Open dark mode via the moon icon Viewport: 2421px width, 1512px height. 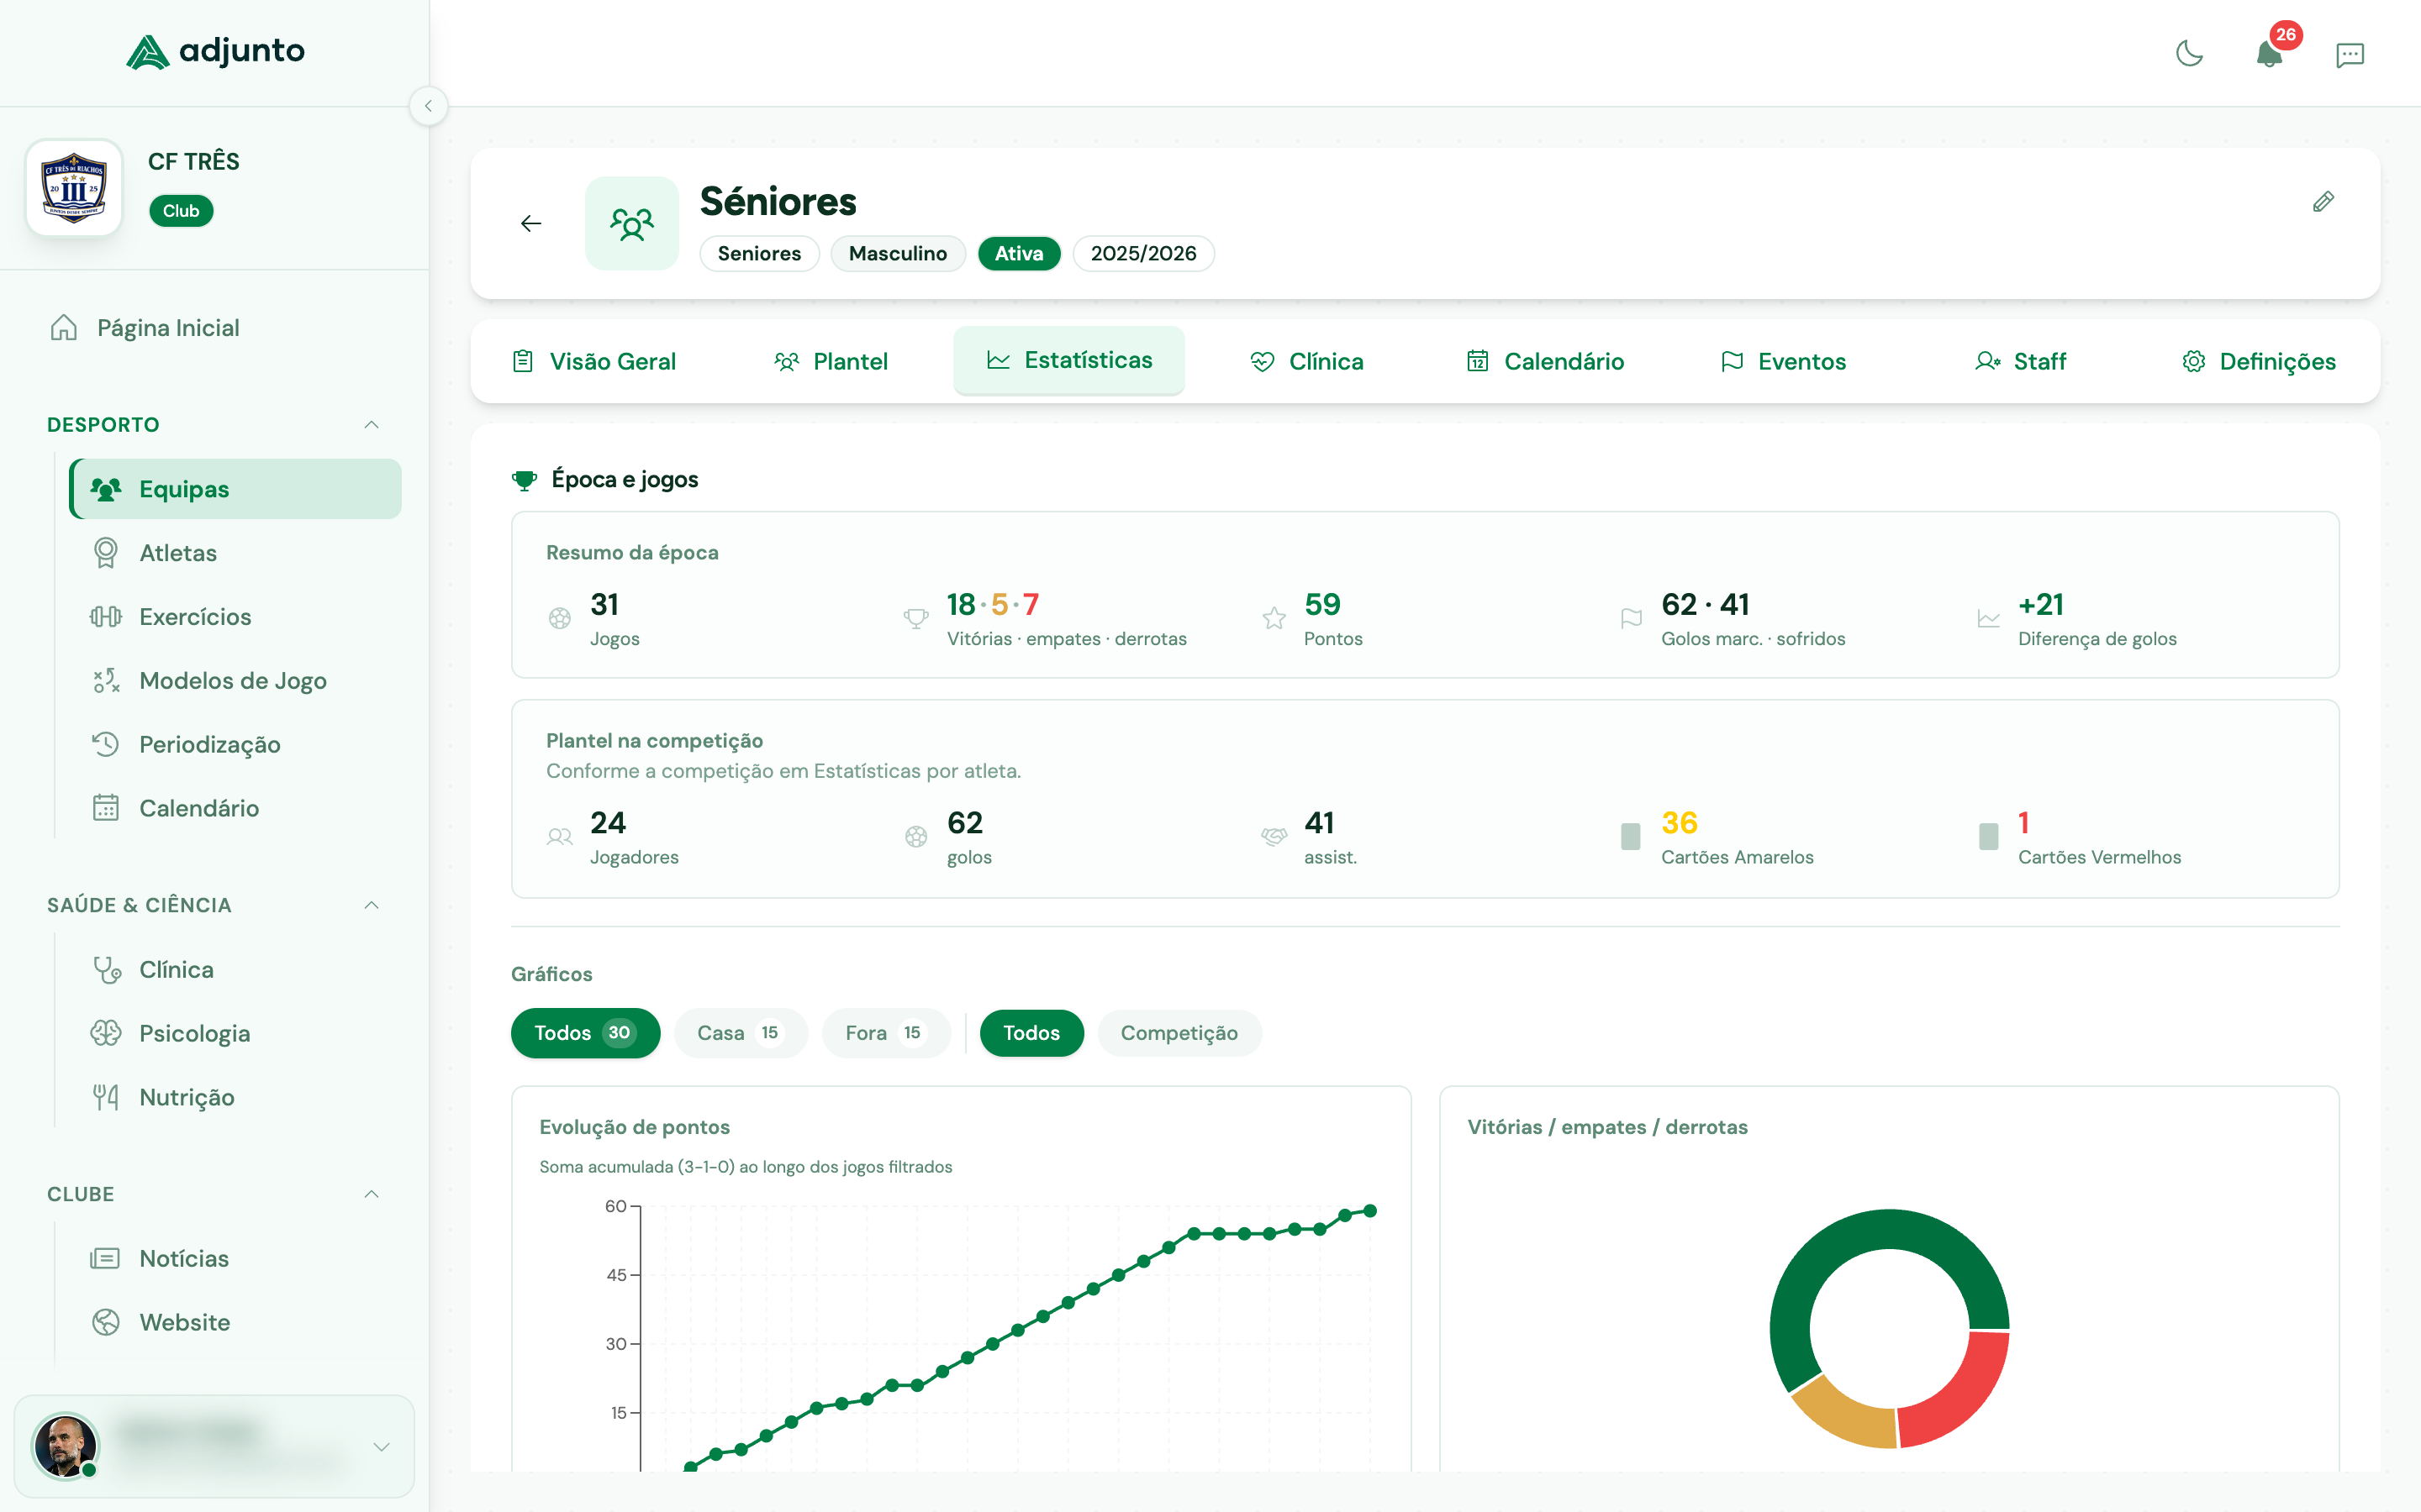click(x=2190, y=55)
